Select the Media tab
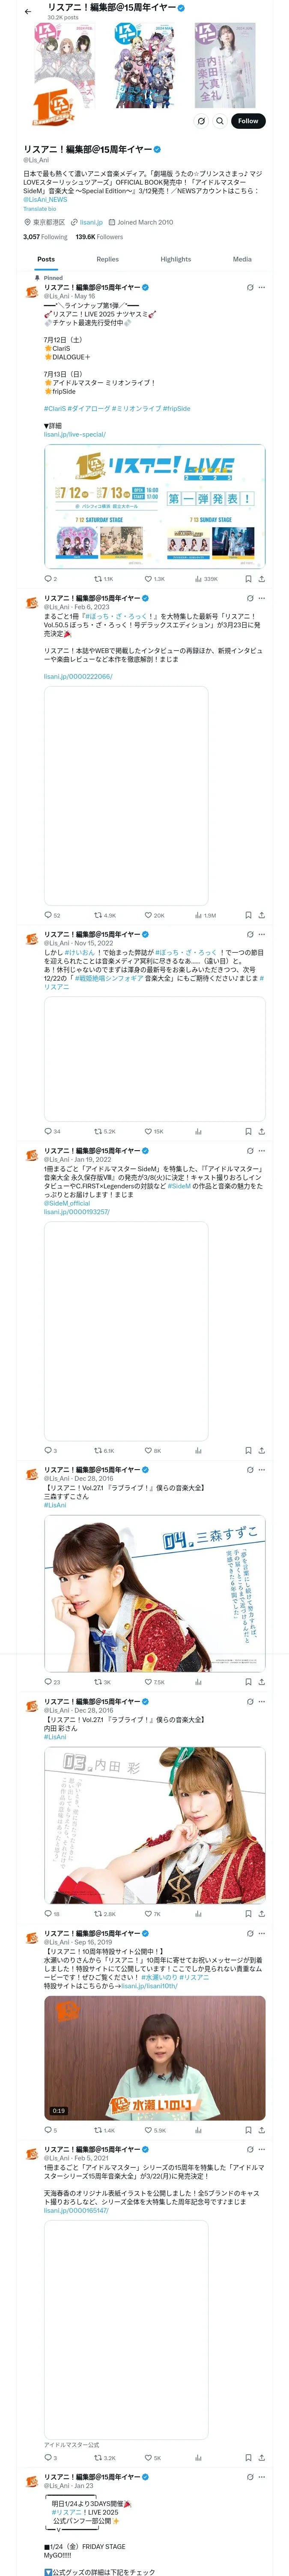This screenshot has width=289, height=2576. [x=242, y=259]
